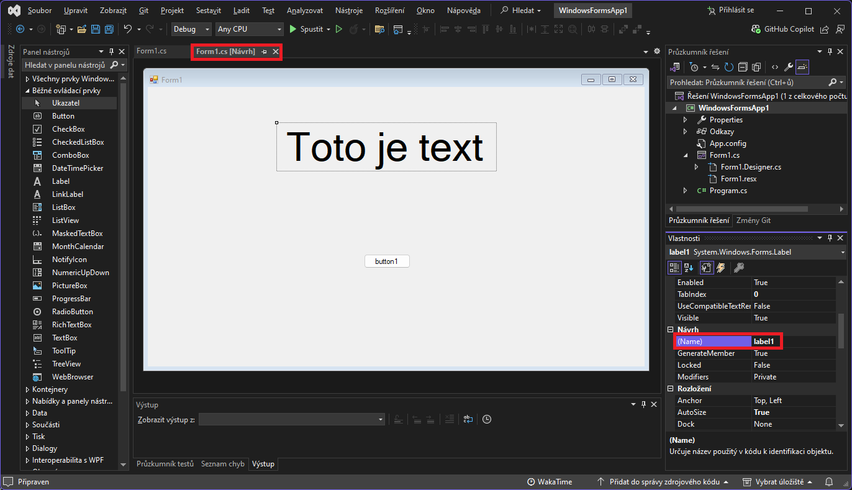Open the Sestavit menu

pyautogui.click(x=208, y=11)
